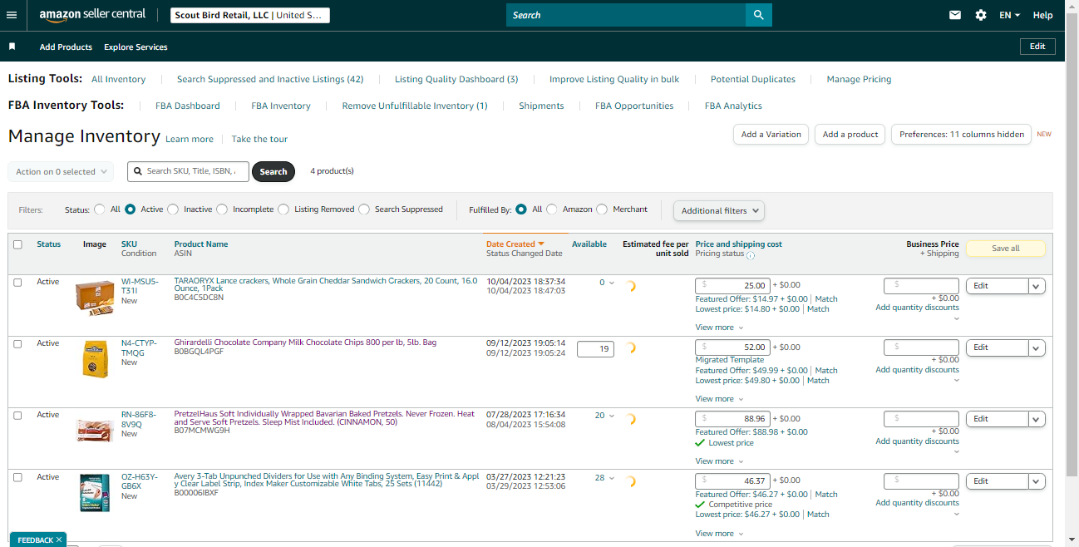Click the Explore Services link

pyautogui.click(x=135, y=47)
